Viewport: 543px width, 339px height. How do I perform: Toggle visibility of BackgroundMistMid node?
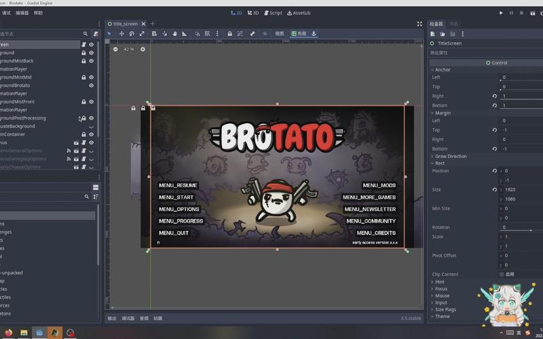pos(92,77)
